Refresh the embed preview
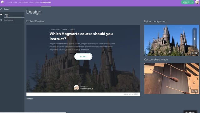The image size is (200, 113). [30, 99]
